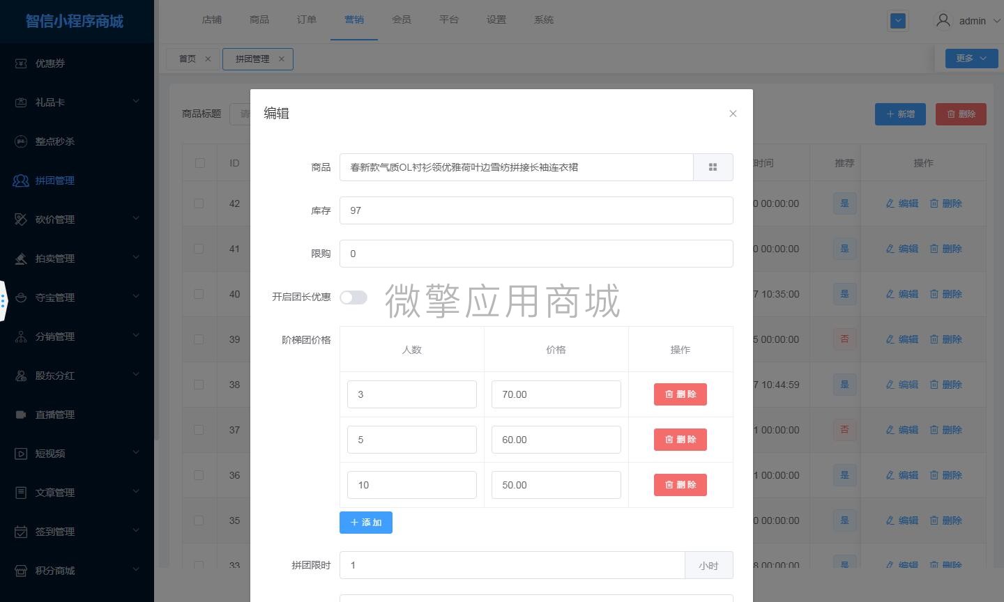
Task: Click the red 删除 button above the table
Action: pos(961,114)
